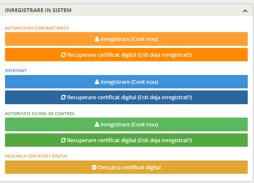Register new Autoritate cu Rol de Control account
254x183 pixels.
pos(126,124)
